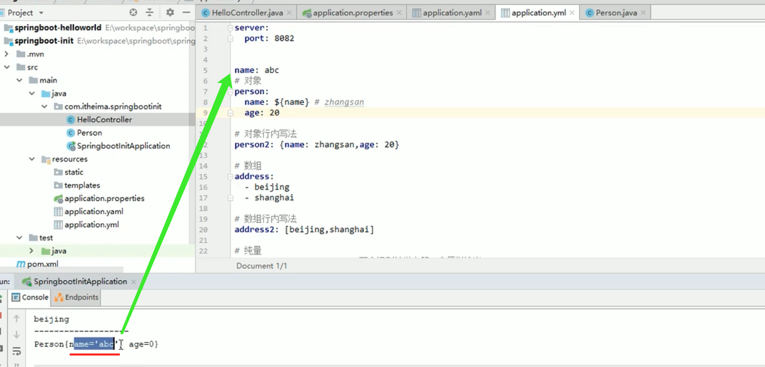
Task: Click 'beijing' output in console
Action: pos(51,319)
